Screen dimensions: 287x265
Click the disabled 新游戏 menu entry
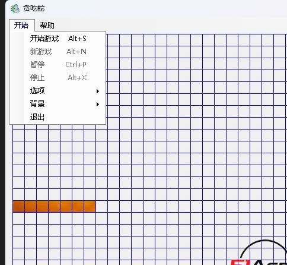pos(58,52)
